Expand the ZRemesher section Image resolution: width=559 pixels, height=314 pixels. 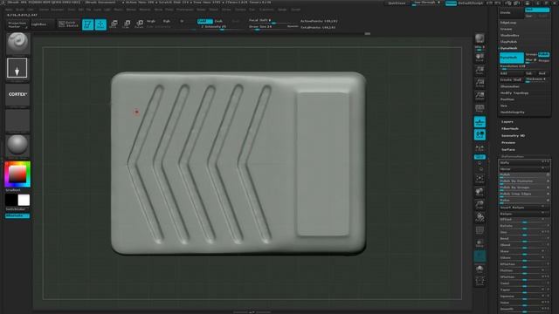tap(510, 86)
